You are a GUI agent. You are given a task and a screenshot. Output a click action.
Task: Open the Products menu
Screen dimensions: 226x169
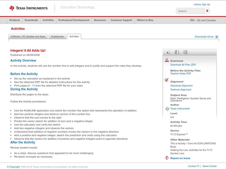click(15, 20)
